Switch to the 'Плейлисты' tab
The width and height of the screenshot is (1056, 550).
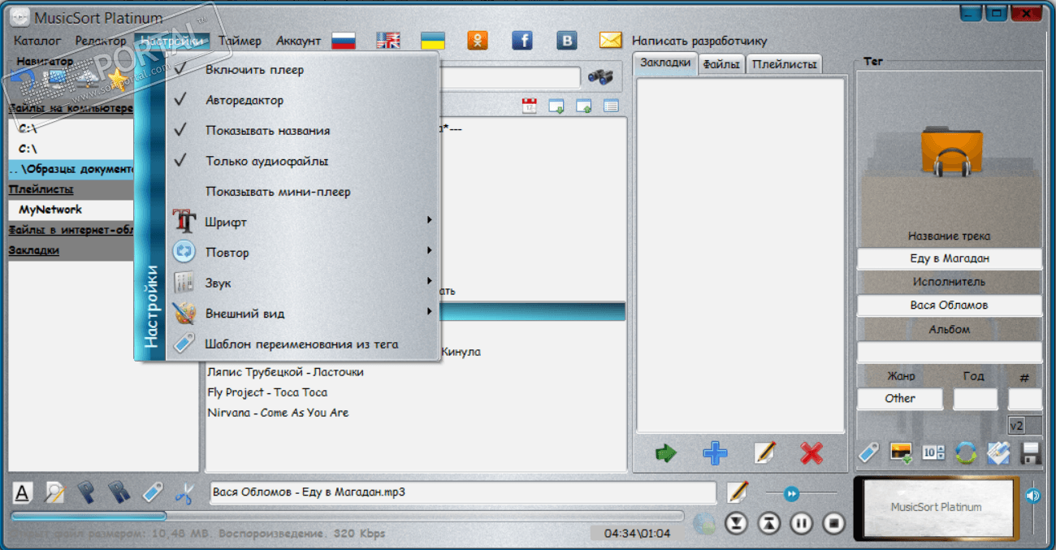click(784, 64)
